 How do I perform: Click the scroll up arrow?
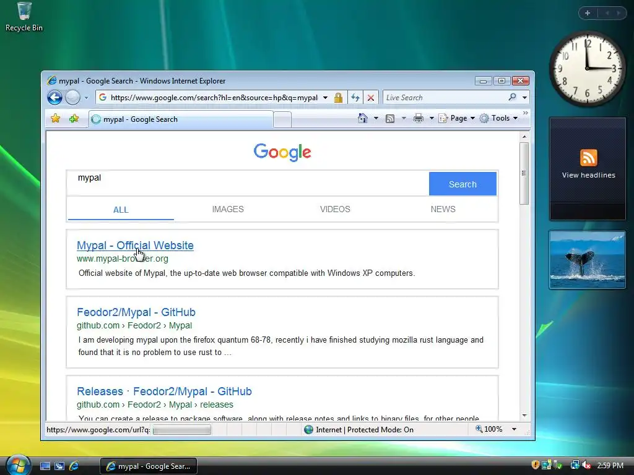524,137
